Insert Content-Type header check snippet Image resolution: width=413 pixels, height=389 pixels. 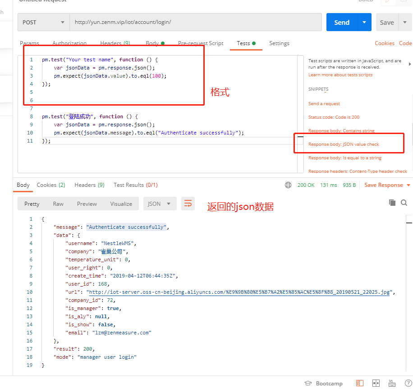[358, 171]
